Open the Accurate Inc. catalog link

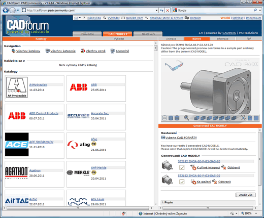[x=100, y=113]
